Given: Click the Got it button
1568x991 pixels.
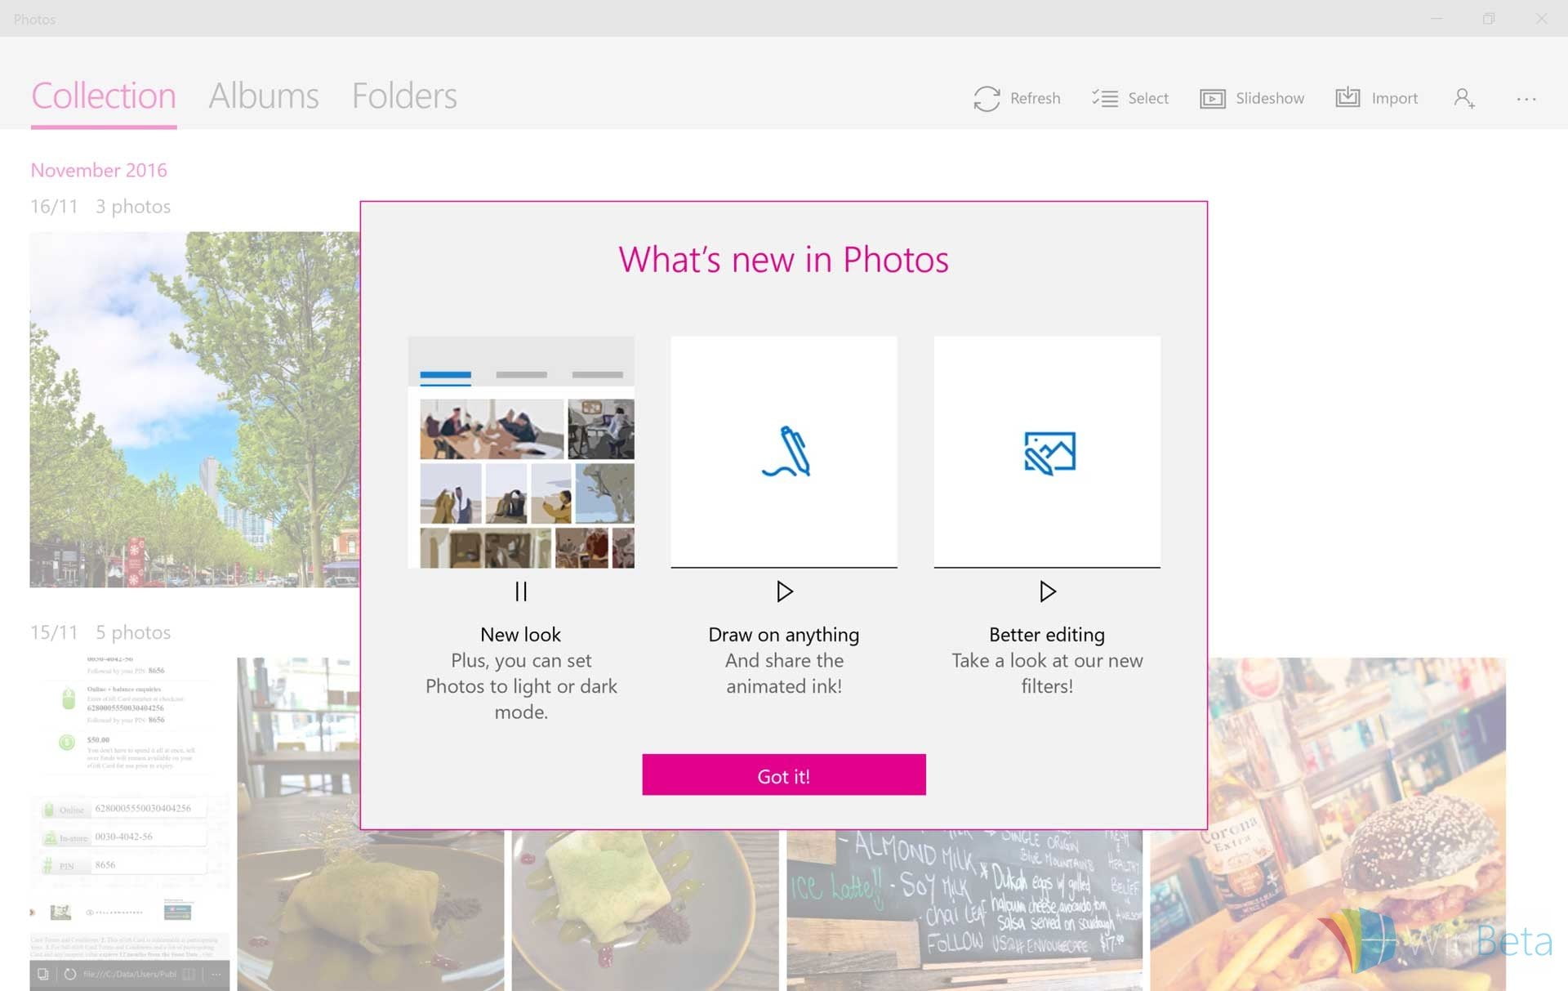Looking at the screenshot, I should click(x=784, y=774).
